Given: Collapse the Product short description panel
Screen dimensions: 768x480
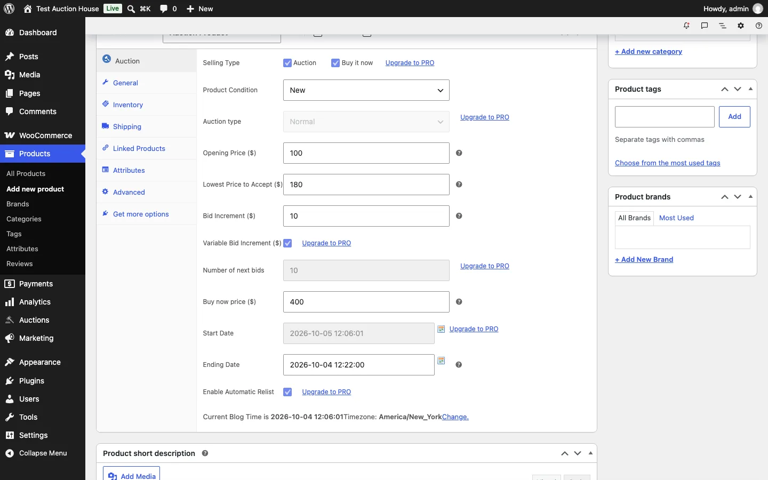Looking at the screenshot, I should 590,453.
